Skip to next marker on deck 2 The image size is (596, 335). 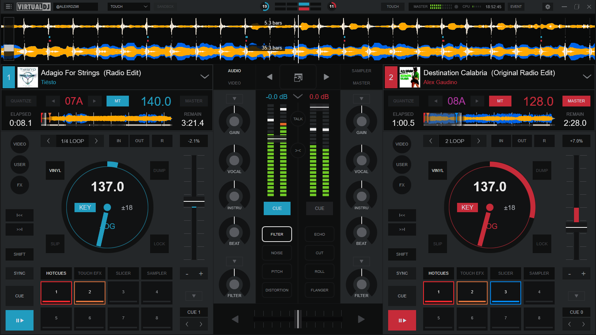pyautogui.click(x=402, y=229)
